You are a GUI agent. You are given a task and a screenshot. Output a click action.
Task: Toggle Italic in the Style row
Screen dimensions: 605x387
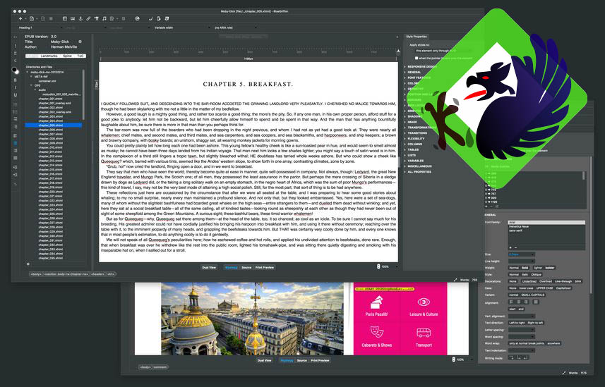coord(525,275)
